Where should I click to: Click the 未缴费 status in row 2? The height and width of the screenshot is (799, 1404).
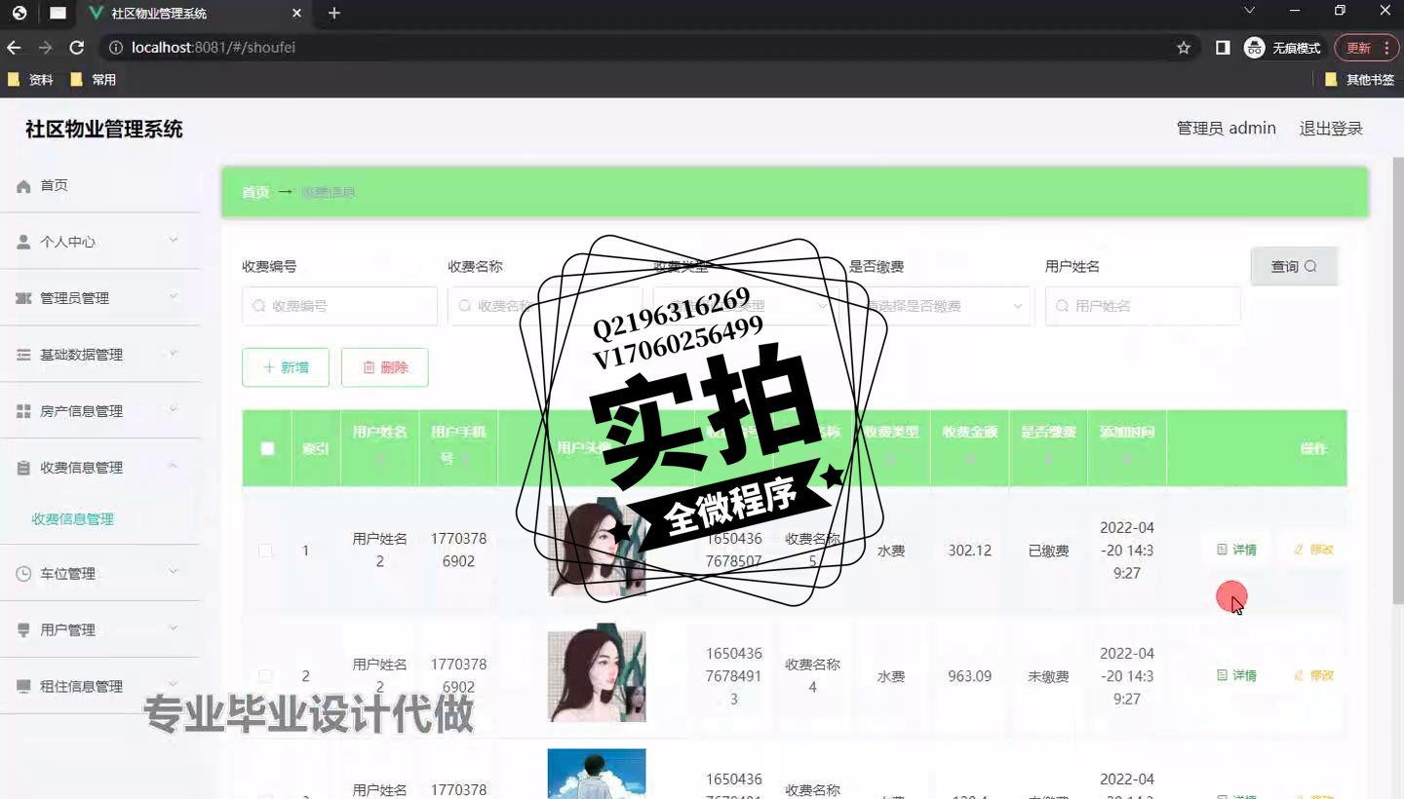pos(1048,676)
